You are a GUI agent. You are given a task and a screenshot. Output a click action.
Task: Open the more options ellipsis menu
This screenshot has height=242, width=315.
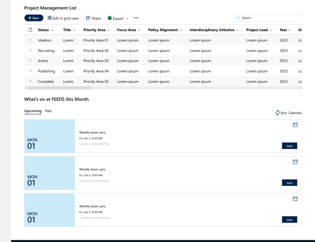coord(136,18)
